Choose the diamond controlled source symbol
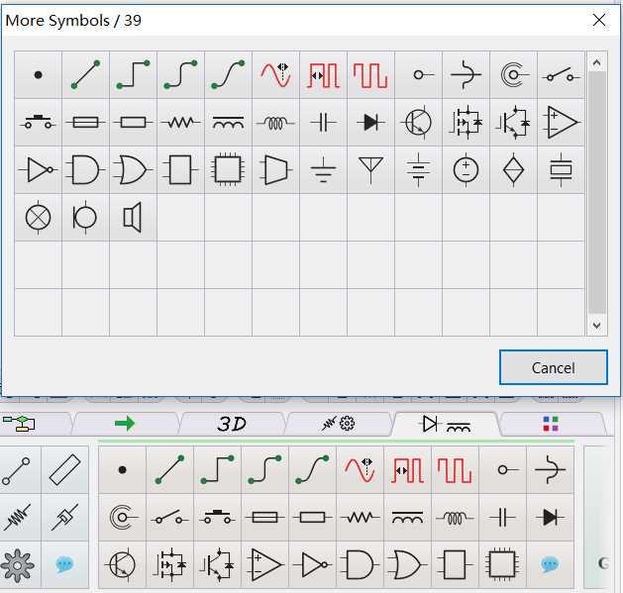The image size is (623, 593). click(x=513, y=169)
